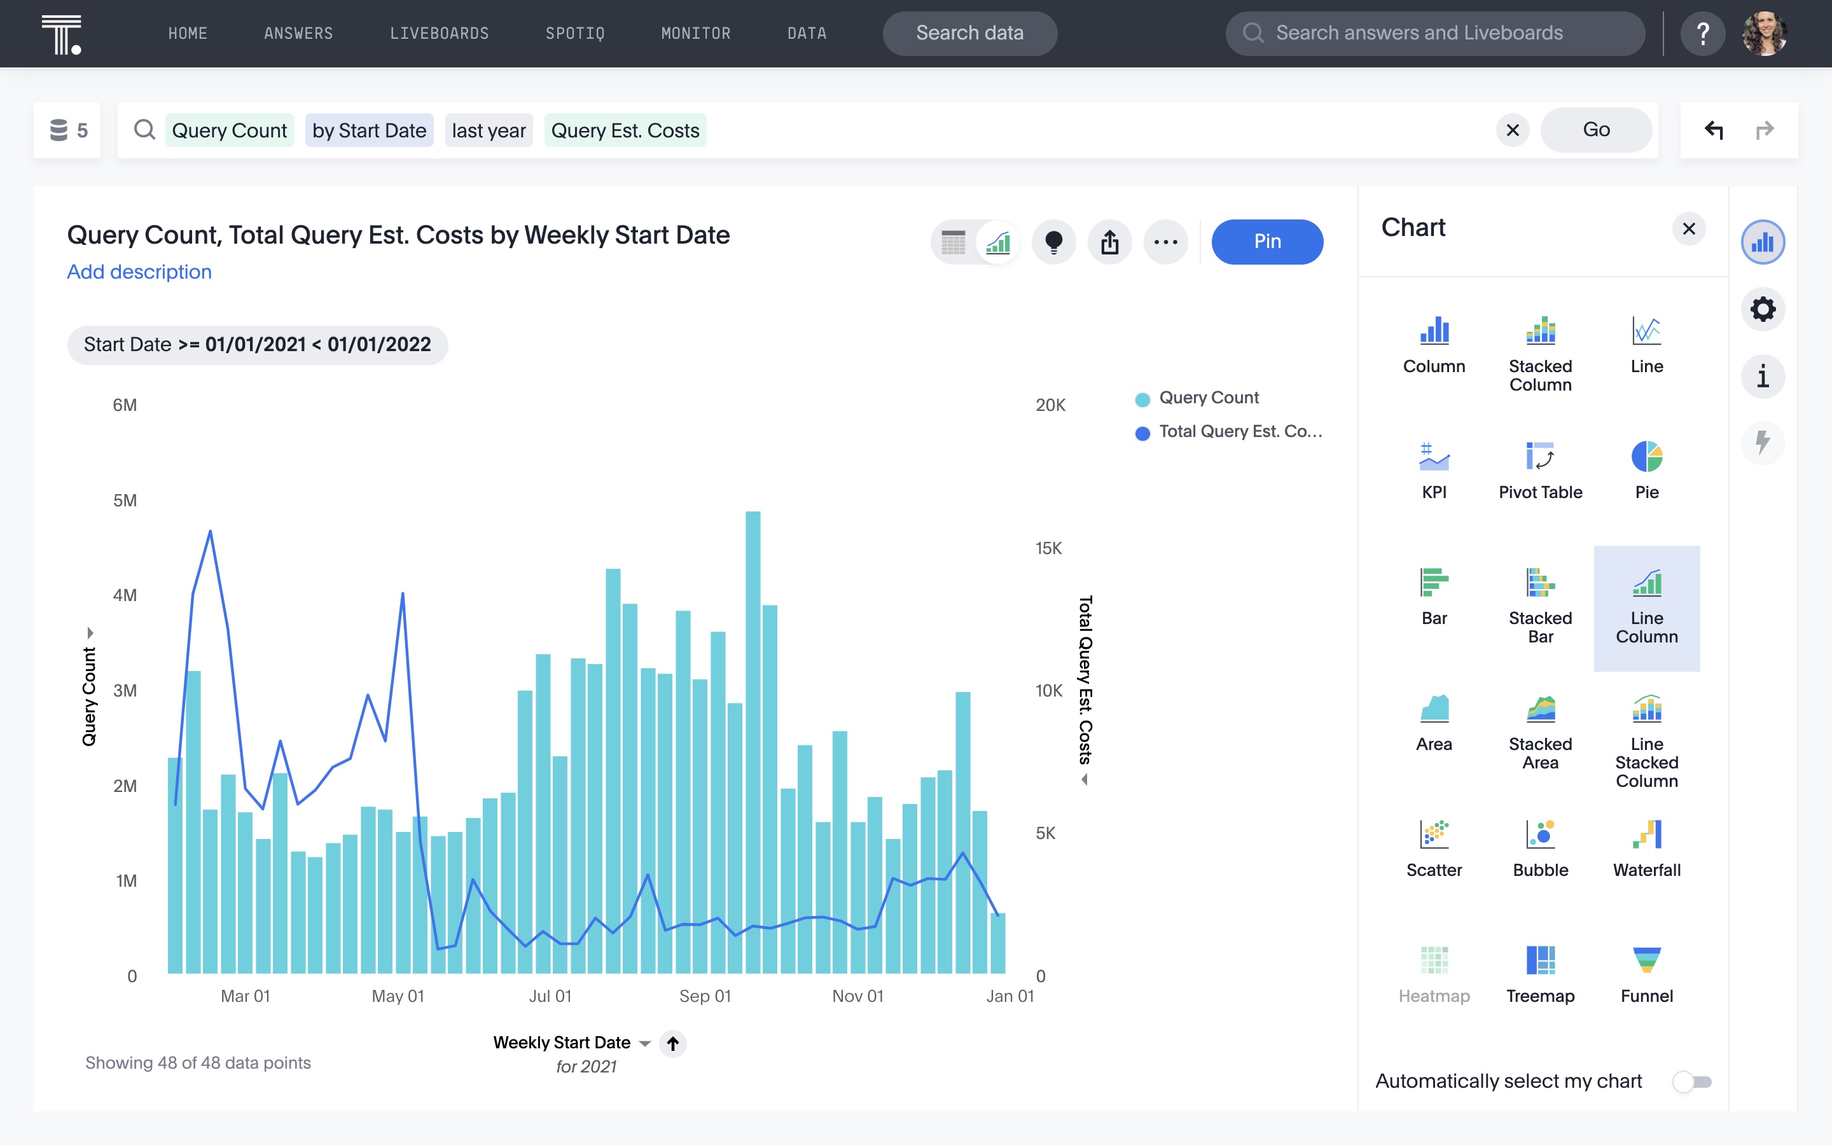Switch to chart view icon
This screenshot has height=1145, width=1832.
(999, 242)
